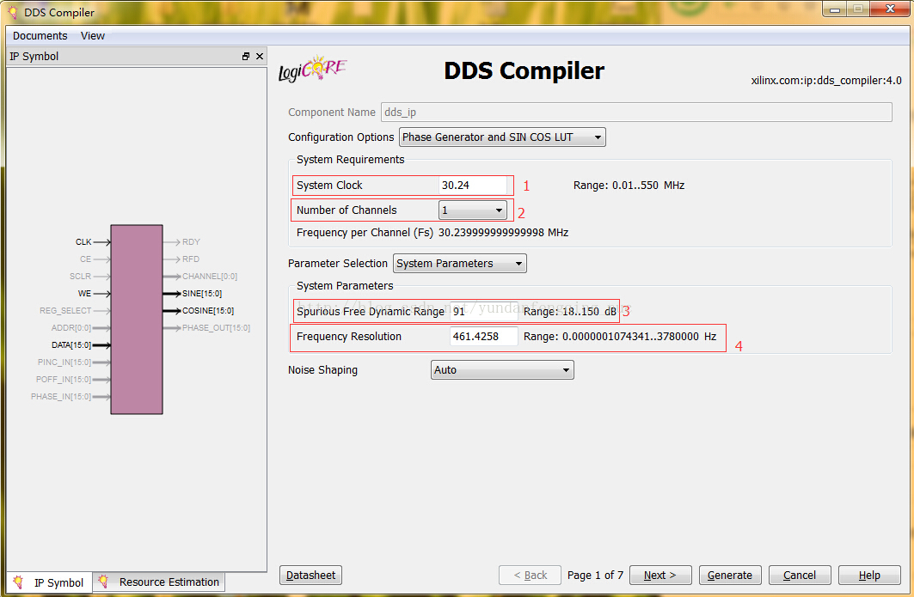Go to the Next page
The image size is (914, 597).
(x=660, y=576)
